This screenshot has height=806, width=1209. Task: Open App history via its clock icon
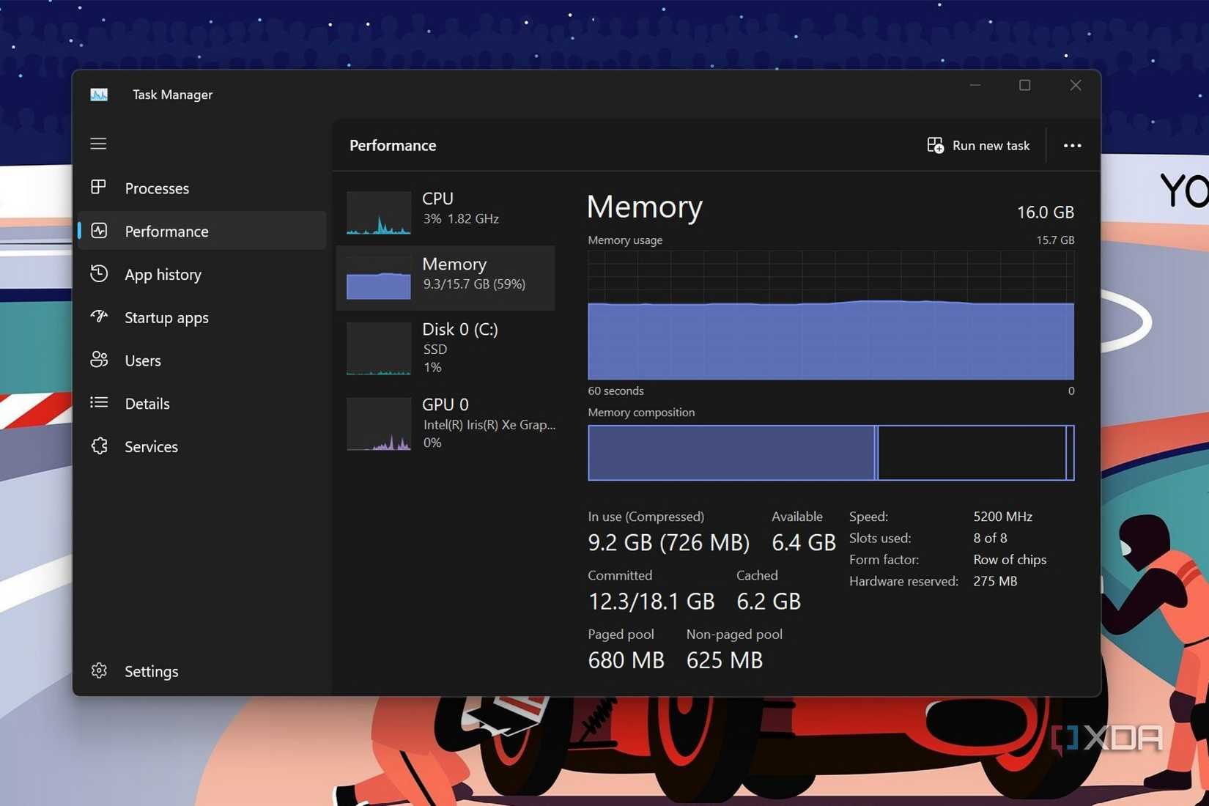coord(99,274)
